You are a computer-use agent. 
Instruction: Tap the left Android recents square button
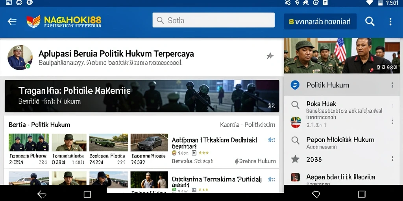click(x=87, y=194)
